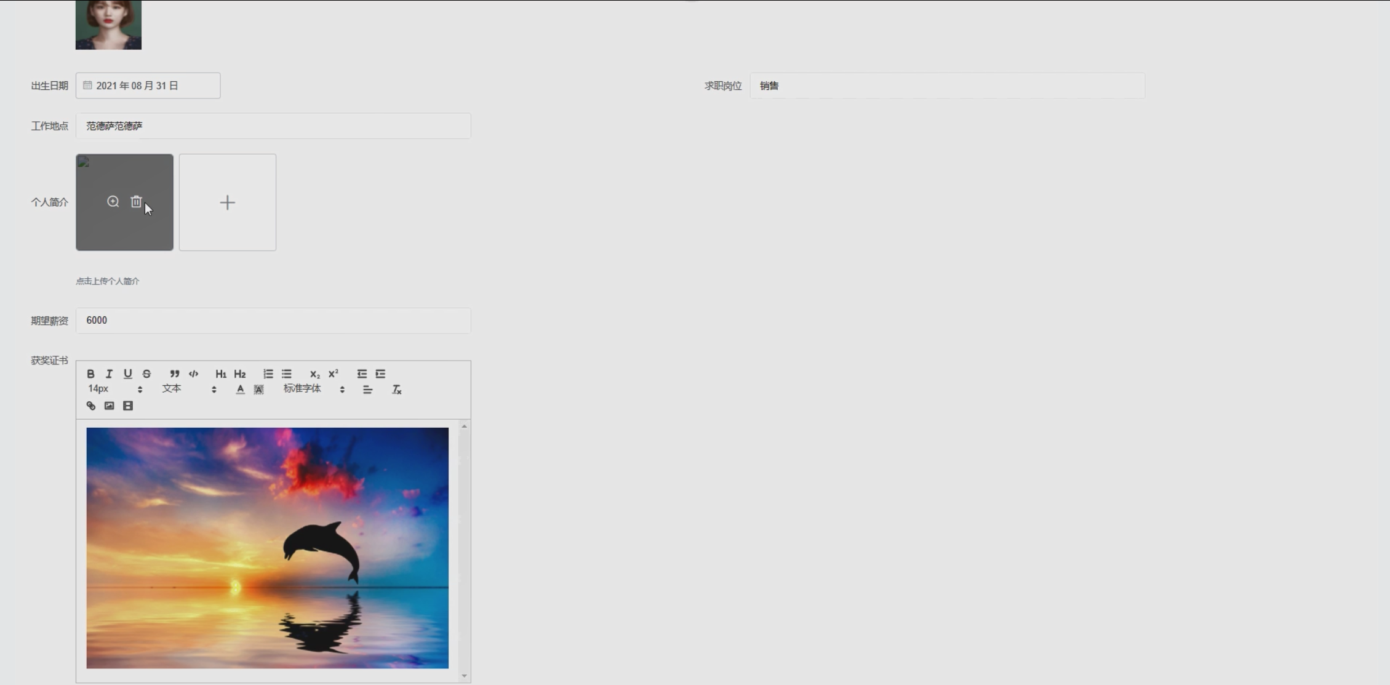Click the strikethrough icon
The width and height of the screenshot is (1390, 685).
point(146,374)
